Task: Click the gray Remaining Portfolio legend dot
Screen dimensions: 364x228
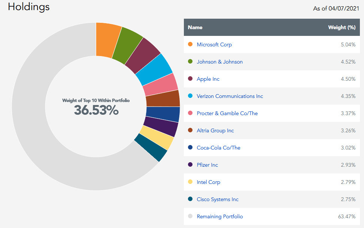Action: click(x=190, y=216)
